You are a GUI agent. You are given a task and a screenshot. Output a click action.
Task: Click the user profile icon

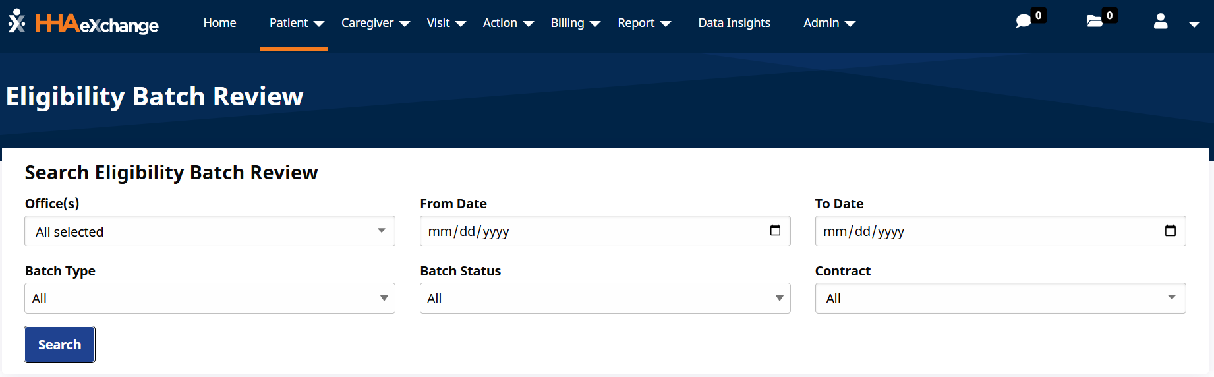[1161, 22]
